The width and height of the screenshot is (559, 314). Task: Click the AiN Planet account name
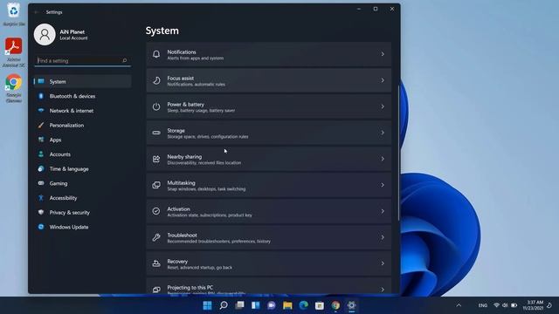pyautogui.click(x=72, y=31)
